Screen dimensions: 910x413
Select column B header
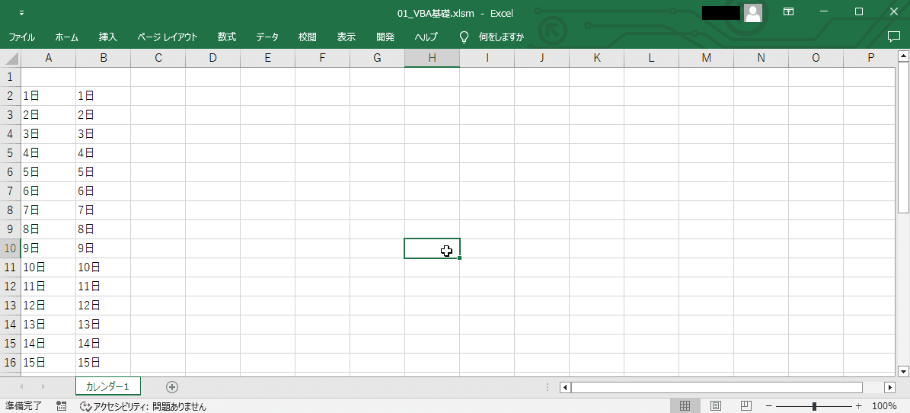(x=104, y=58)
